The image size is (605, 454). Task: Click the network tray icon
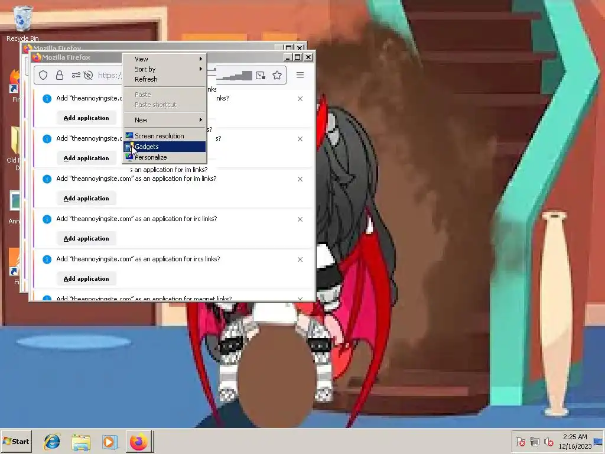click(x=534, y=441)
